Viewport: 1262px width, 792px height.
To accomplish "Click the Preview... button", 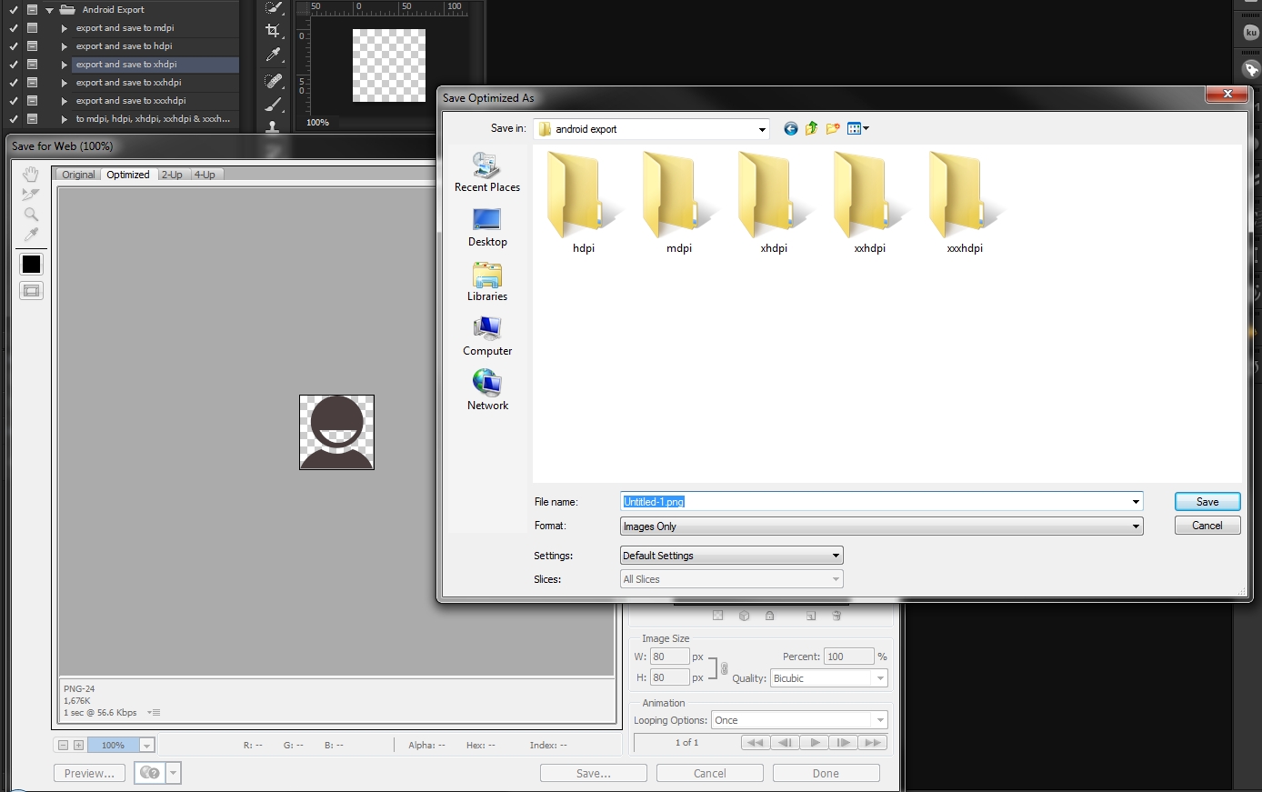I will pyautogui.click(x=88, y=773).
